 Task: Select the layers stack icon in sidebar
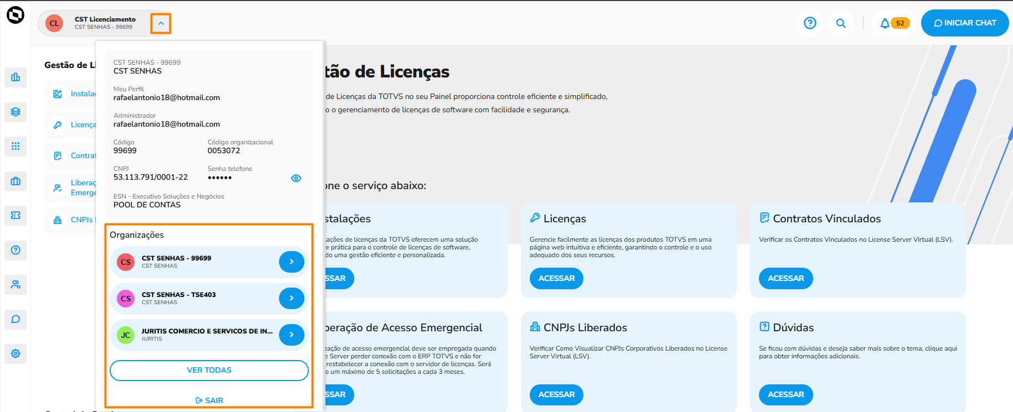pyautogui.click(x=15, y=112)
